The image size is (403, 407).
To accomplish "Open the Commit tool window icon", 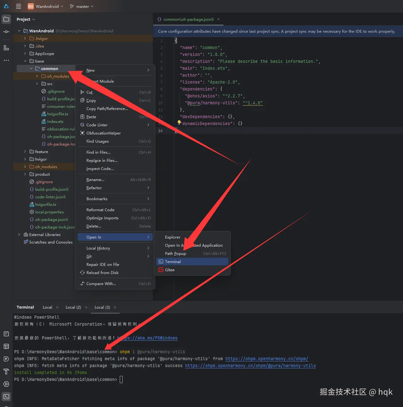I will tap(6, 32).
